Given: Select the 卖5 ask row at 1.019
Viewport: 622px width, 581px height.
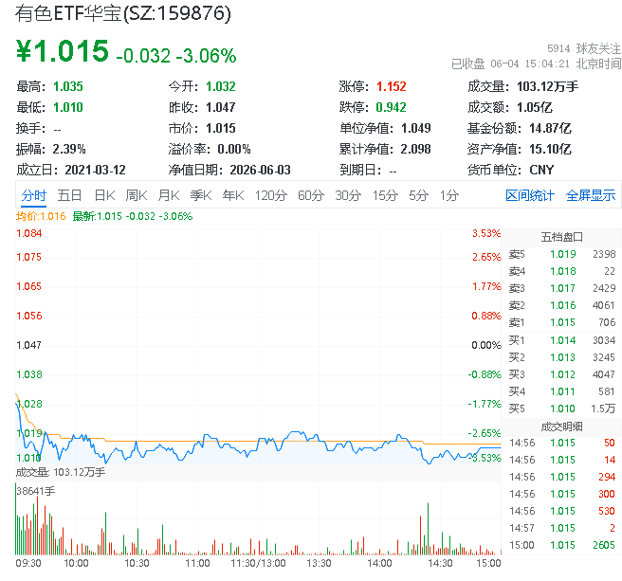Looking at the screenshot, I should coord(562,255).
